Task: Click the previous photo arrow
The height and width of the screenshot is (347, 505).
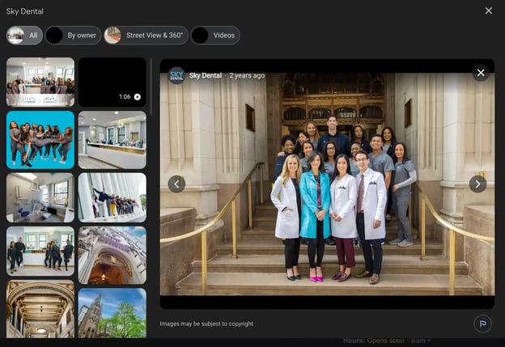Action: tap(176, 184)
